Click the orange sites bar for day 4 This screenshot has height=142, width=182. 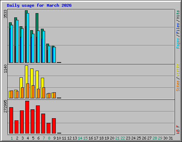click(x=28, y=91)
